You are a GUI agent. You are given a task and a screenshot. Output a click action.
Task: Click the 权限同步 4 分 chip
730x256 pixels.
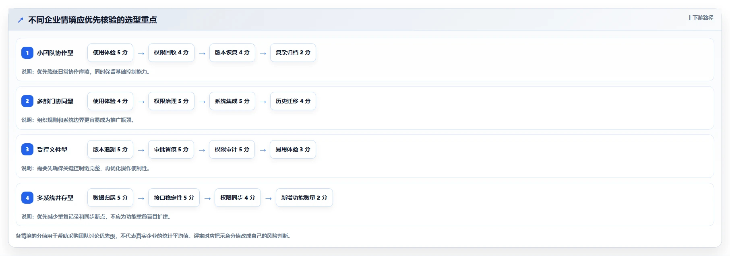[x=238, y=198]
